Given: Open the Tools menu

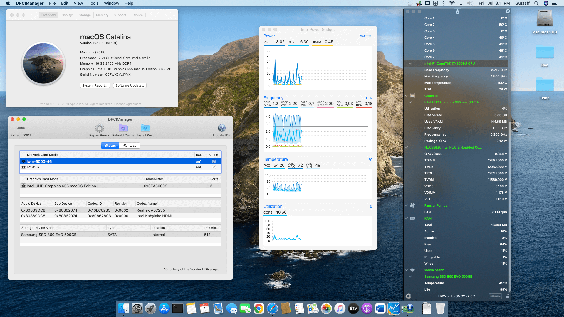Looking at the screenshot, I should tap(93, 3).
